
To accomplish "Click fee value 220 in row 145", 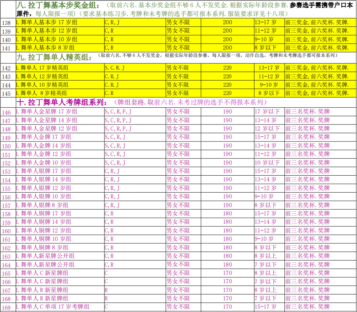I will [227, 93].
